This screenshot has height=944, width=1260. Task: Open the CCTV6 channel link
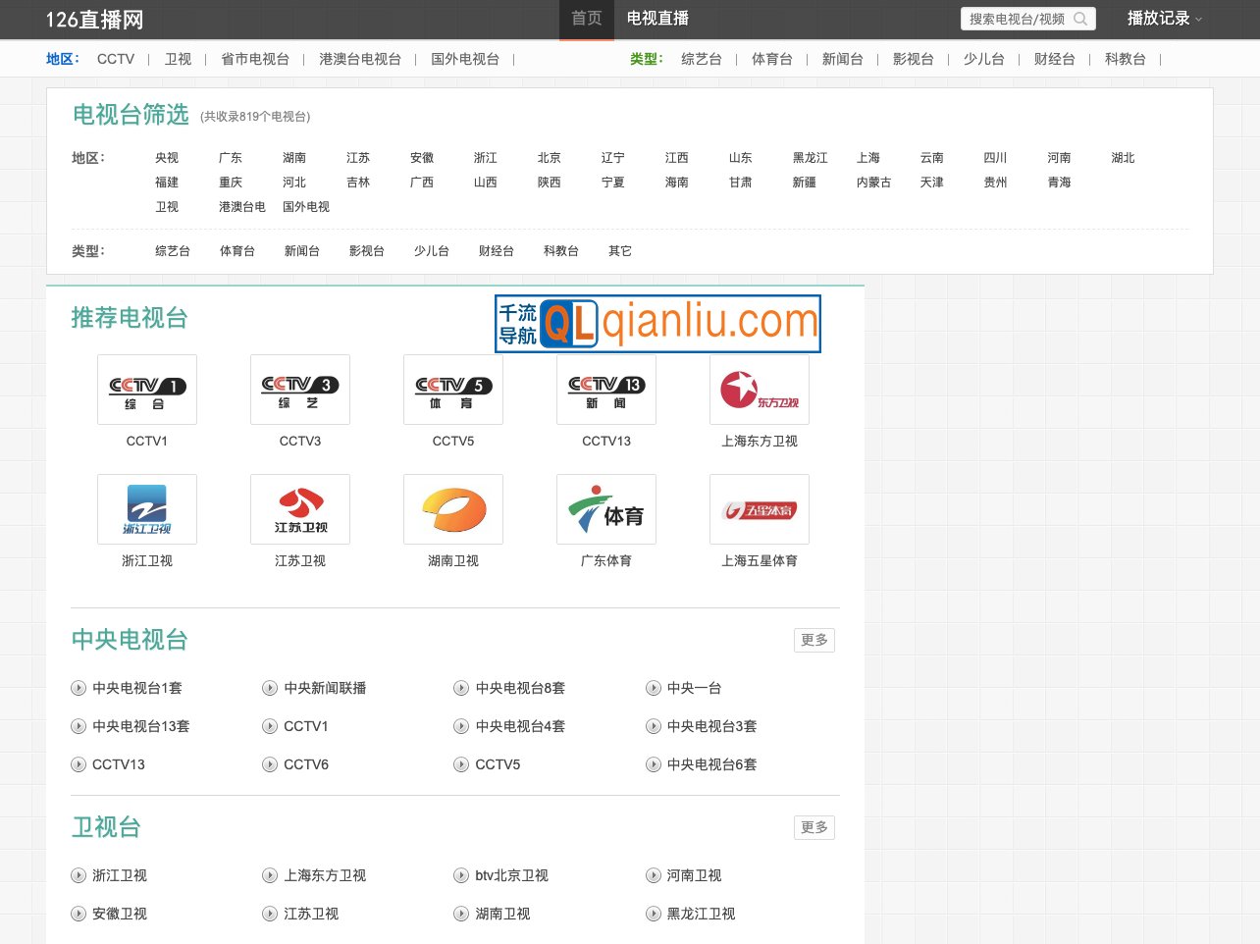point(306,764)
